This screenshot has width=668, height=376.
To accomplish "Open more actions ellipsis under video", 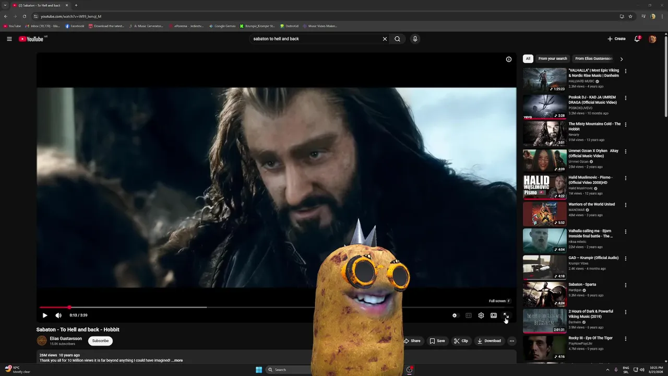I will (512, 341).
